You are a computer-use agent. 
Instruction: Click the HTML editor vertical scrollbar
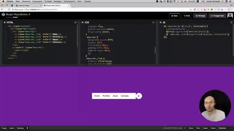pyautogui.click(x=77, y=36)
